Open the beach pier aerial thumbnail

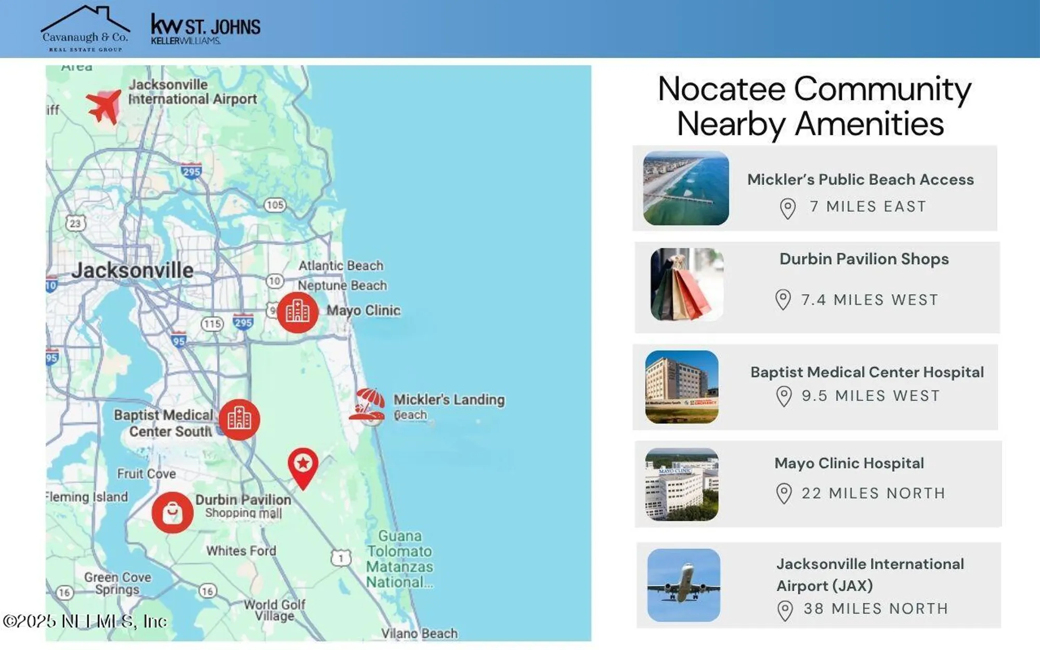point(686,188)
